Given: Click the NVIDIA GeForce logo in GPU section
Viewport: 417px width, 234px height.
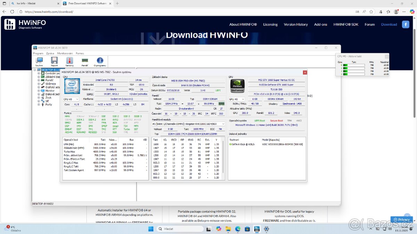Looking at the screenshot, I should tap(237, 85).
